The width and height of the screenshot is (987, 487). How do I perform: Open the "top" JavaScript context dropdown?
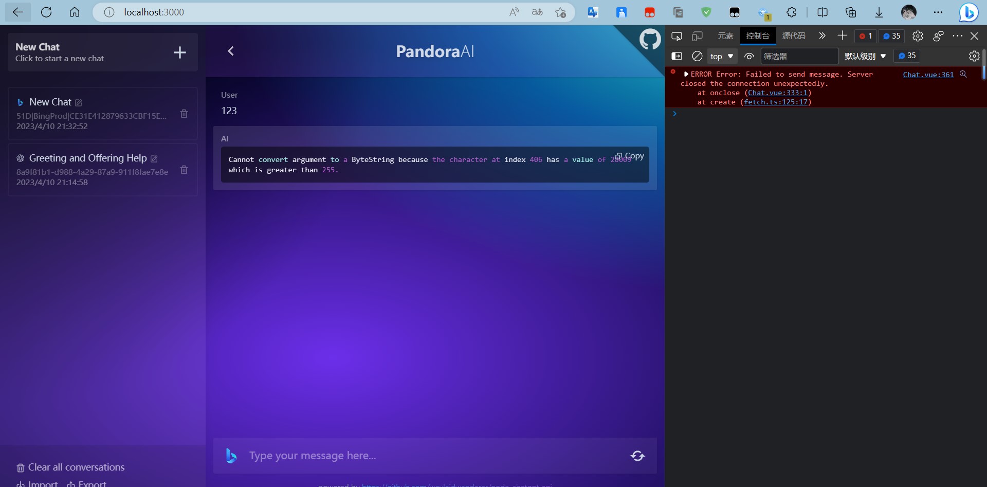pyautogui.click(x=722, y=56)
